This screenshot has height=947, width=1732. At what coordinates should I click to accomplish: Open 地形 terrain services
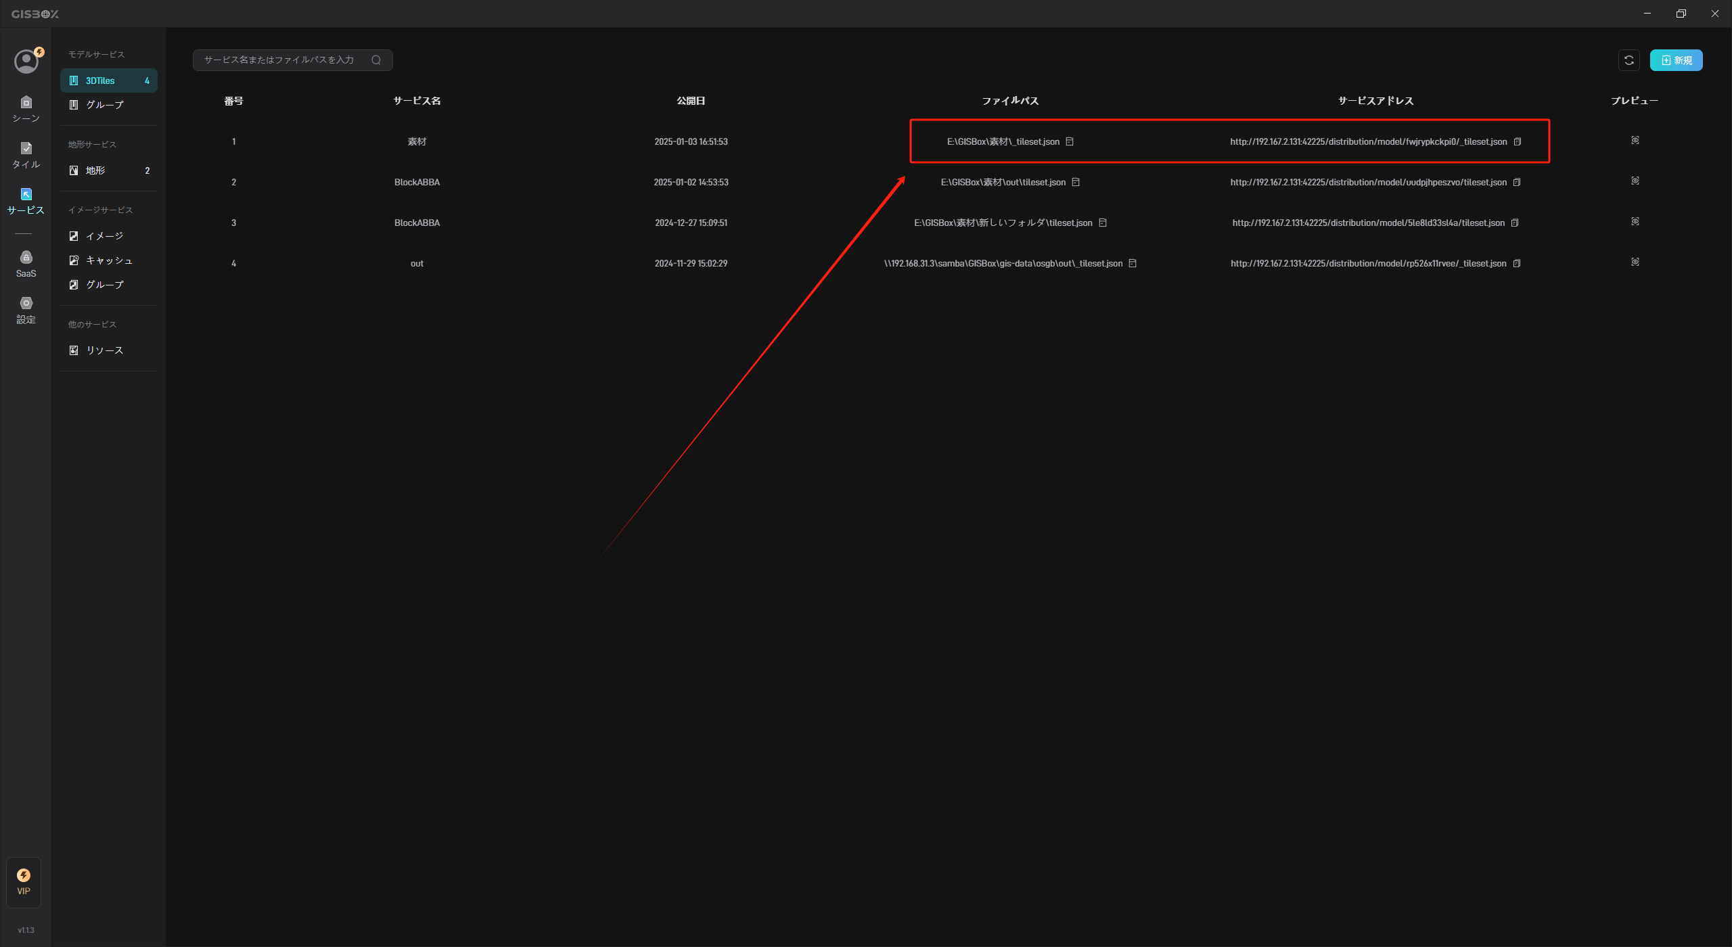click(x=109, y=170)
